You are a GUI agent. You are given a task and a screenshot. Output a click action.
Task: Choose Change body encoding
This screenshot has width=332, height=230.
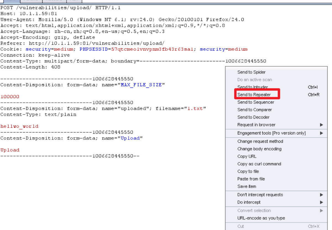click(259, 149)
